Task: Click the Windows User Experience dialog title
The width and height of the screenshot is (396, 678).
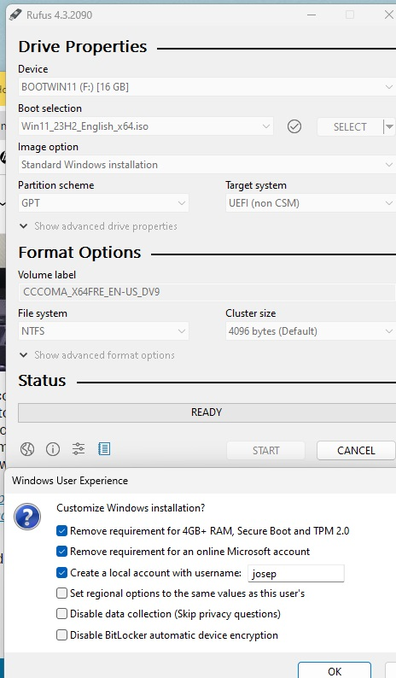Action: (70, 481)
